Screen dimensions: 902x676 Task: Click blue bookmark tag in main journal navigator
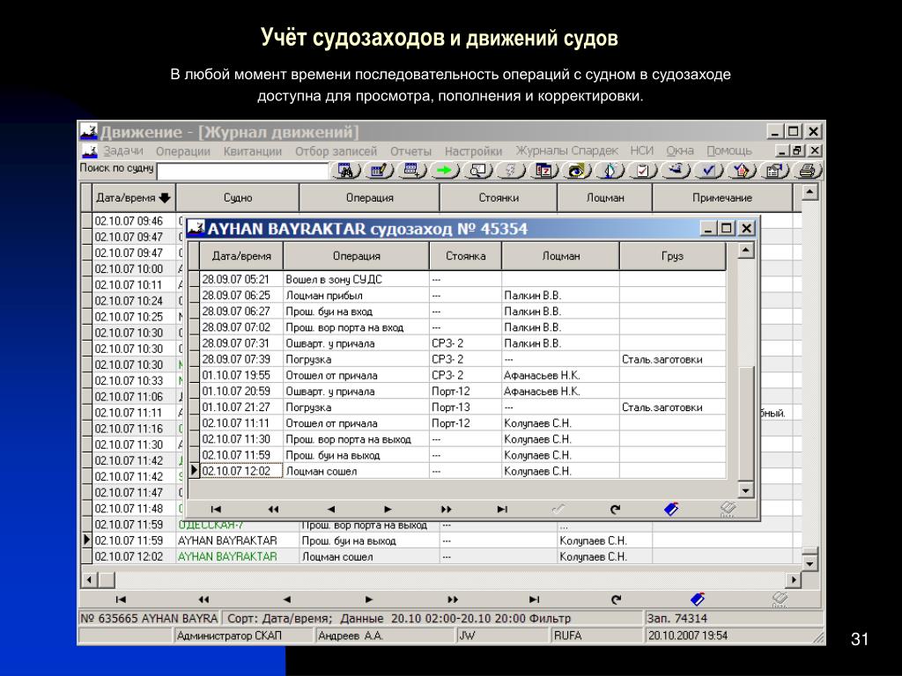click(698, 599)
